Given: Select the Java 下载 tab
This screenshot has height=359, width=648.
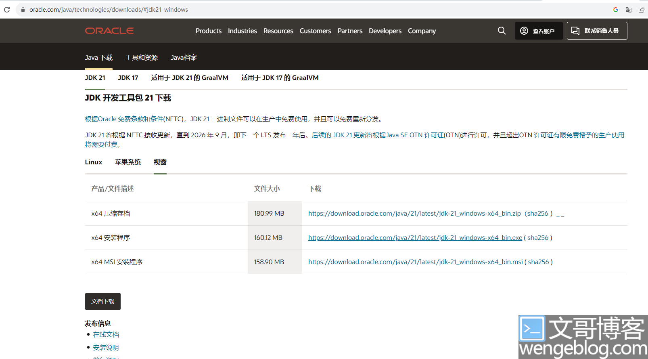Looking at the screenshot, I should 99,58.
